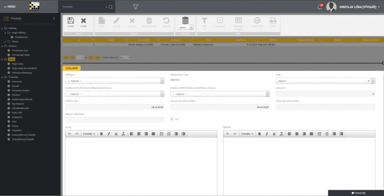Open the main Menu
The image size is (384, 196).
(10, 6)
